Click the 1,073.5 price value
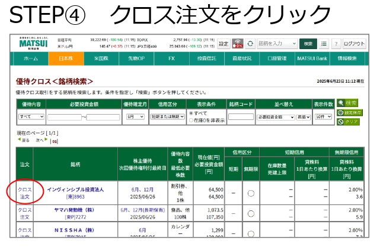Screen dimensions: 380x247 [x=215, y=210]
